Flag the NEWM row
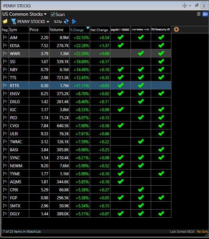 pyautogui.click(x=5, y=166)
